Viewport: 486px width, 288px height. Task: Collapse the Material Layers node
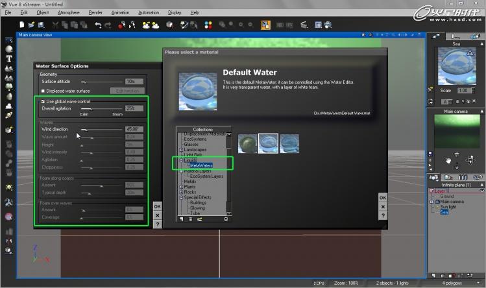(x=181, y=171)
